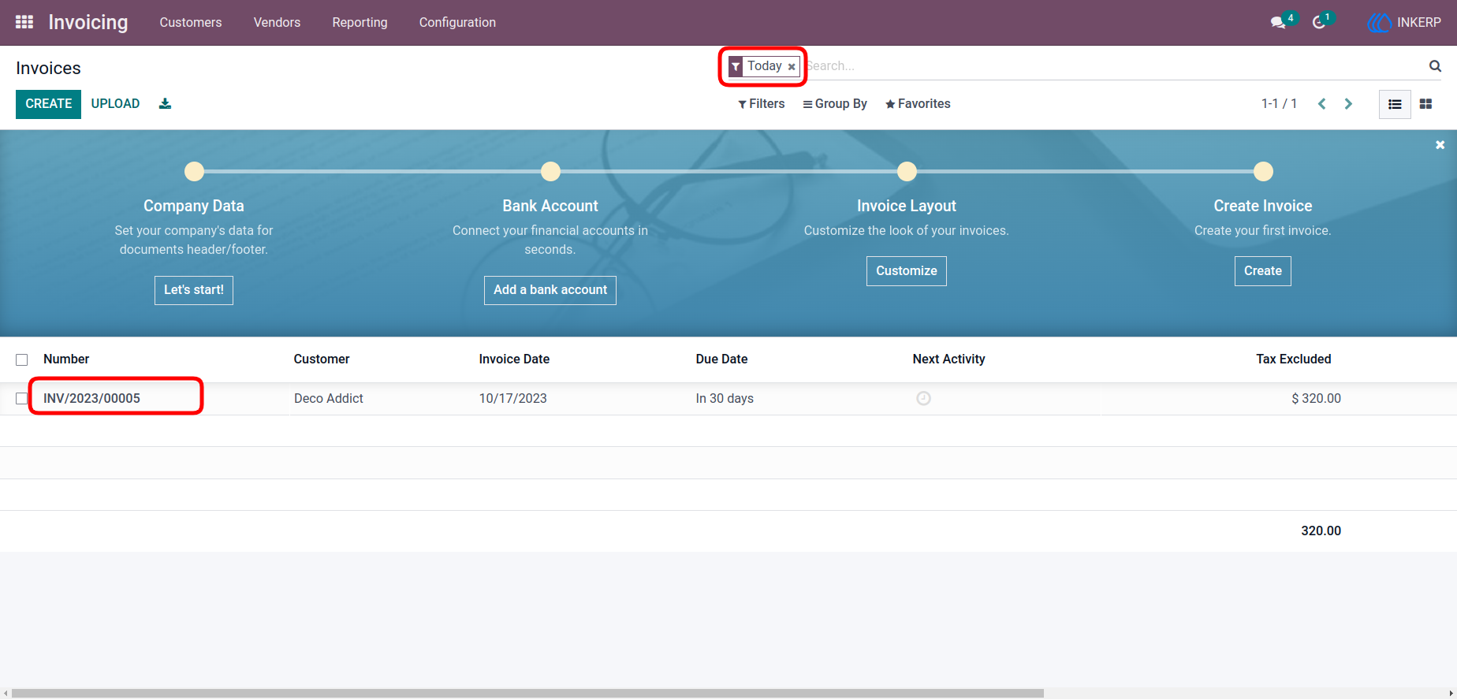Click the Let's start! button
Screen dimensions: 1457x700
194,290
